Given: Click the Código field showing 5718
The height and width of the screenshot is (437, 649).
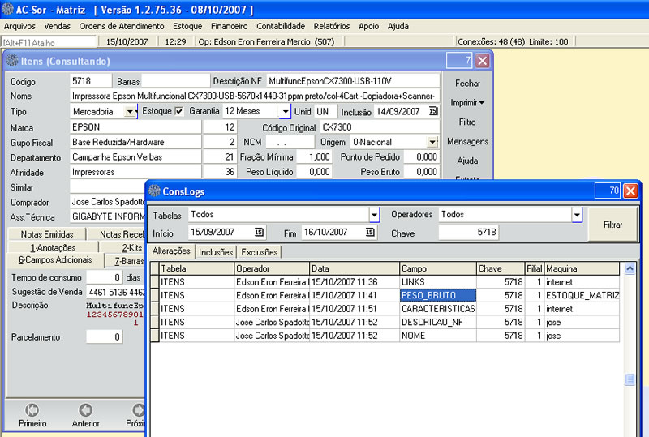Looking at the screenshot, I should [x=91, y=81].
